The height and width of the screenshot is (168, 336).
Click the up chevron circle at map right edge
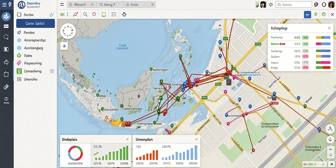(x=330, y=129)
